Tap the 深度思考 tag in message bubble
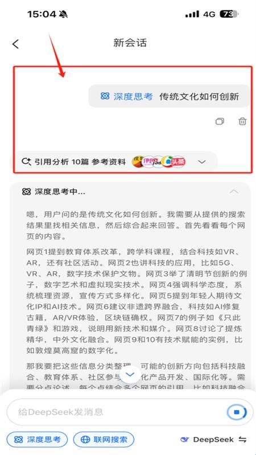The height and width of the screenshot is (455, 256). tap(126, 96)
